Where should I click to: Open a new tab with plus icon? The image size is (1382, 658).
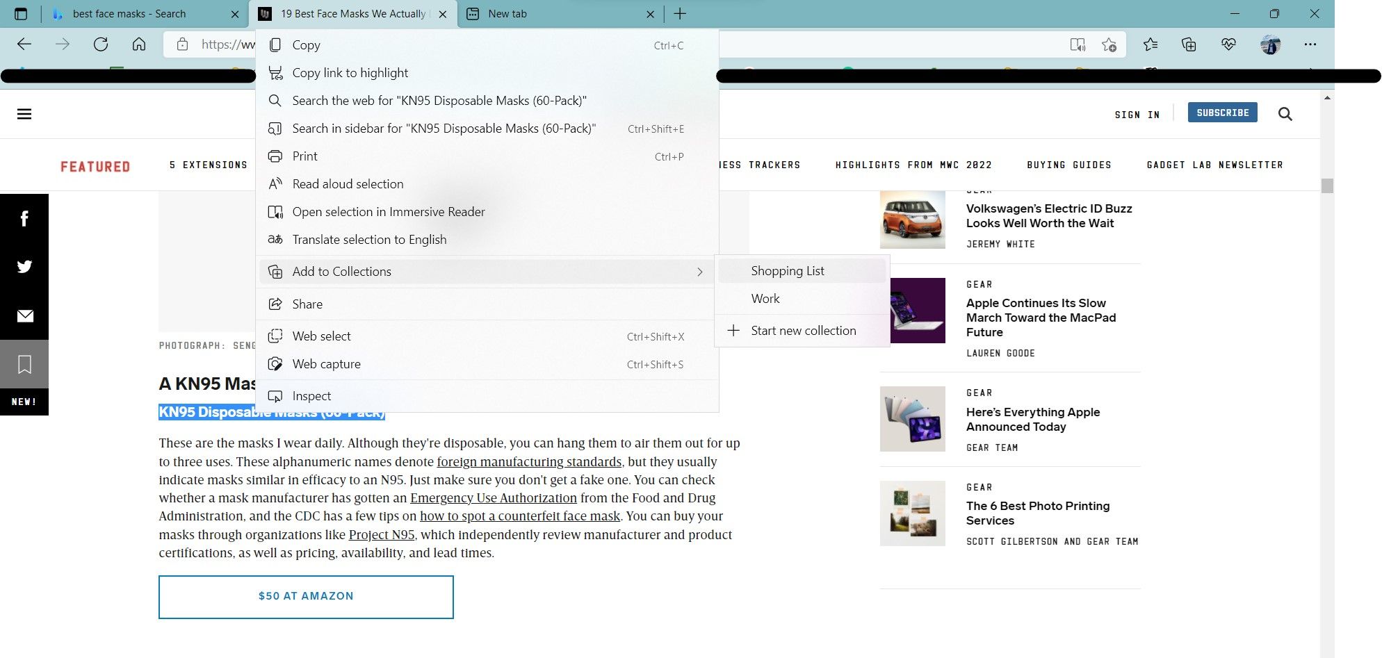click(x=680, y=14)
